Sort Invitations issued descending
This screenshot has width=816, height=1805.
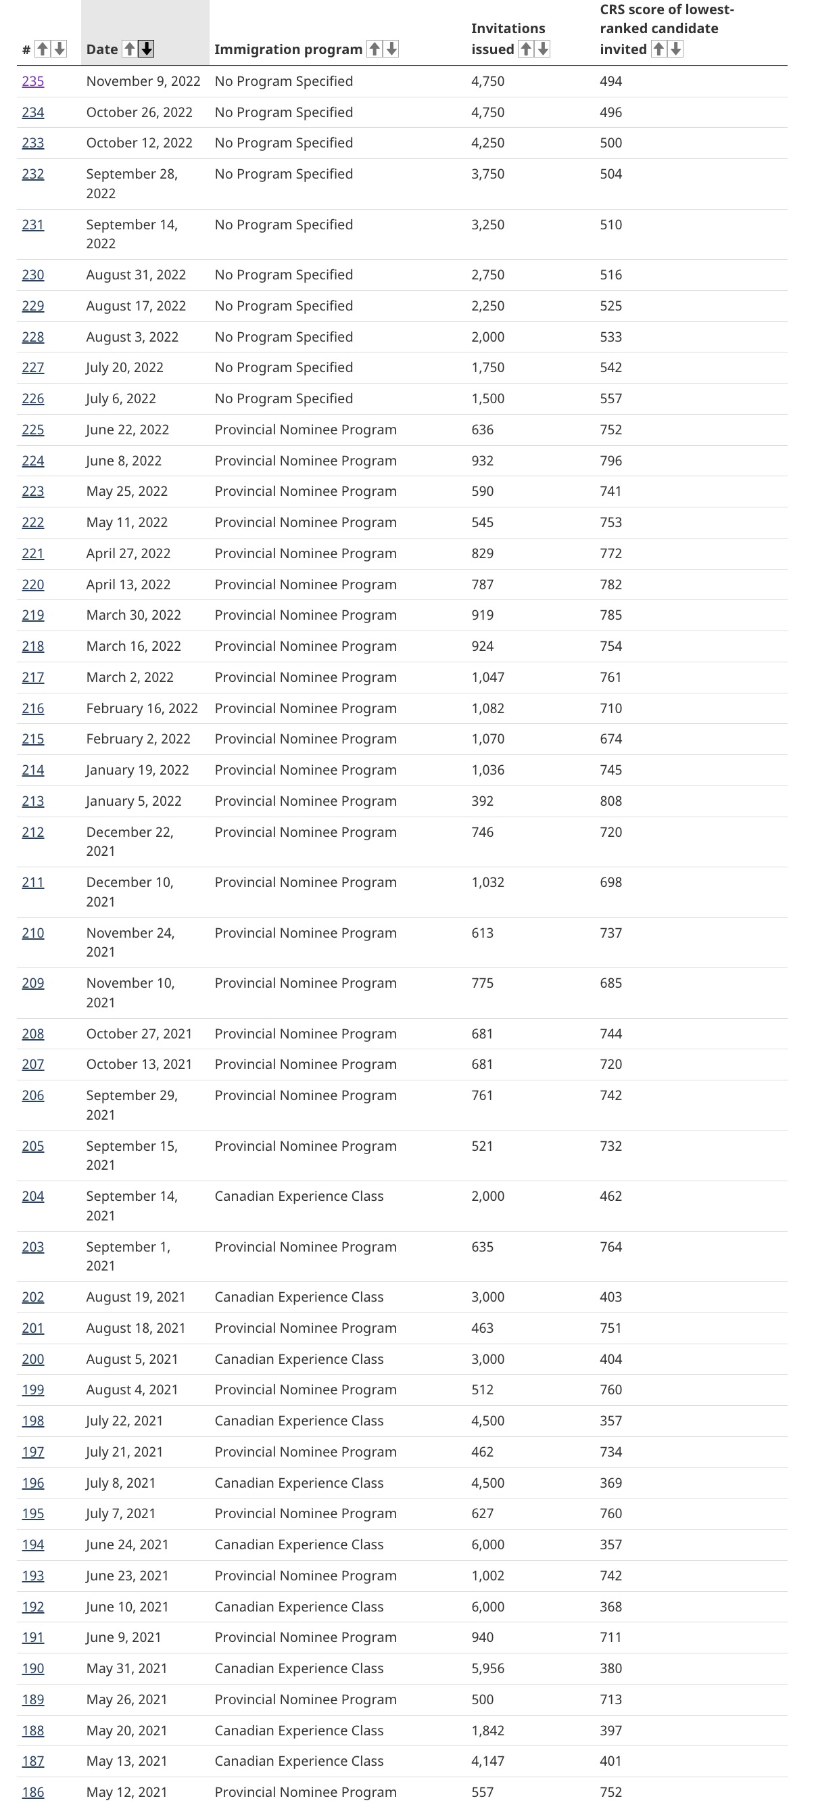click(x=543, y=49)
